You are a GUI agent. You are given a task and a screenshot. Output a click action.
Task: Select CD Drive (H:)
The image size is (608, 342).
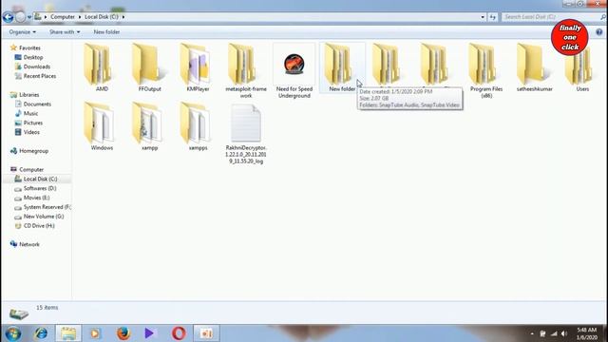[39, 226]
